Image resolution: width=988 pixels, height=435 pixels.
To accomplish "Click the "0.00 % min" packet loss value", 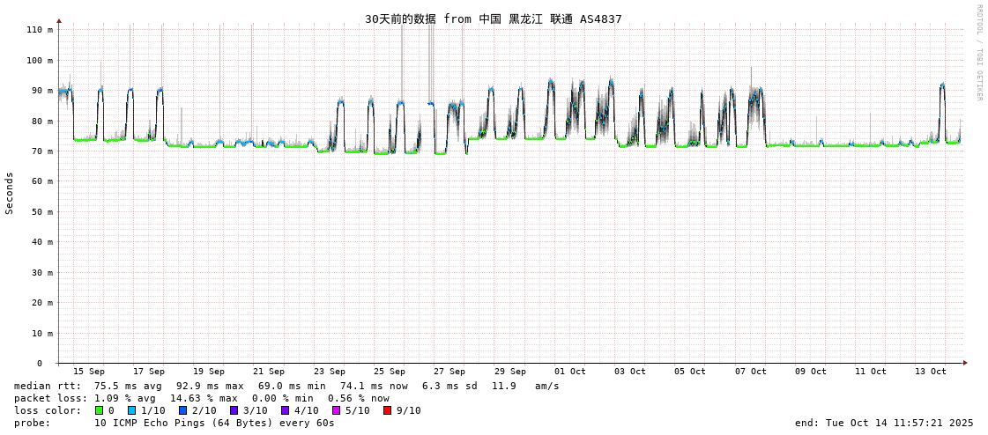I will pos(282,399).
